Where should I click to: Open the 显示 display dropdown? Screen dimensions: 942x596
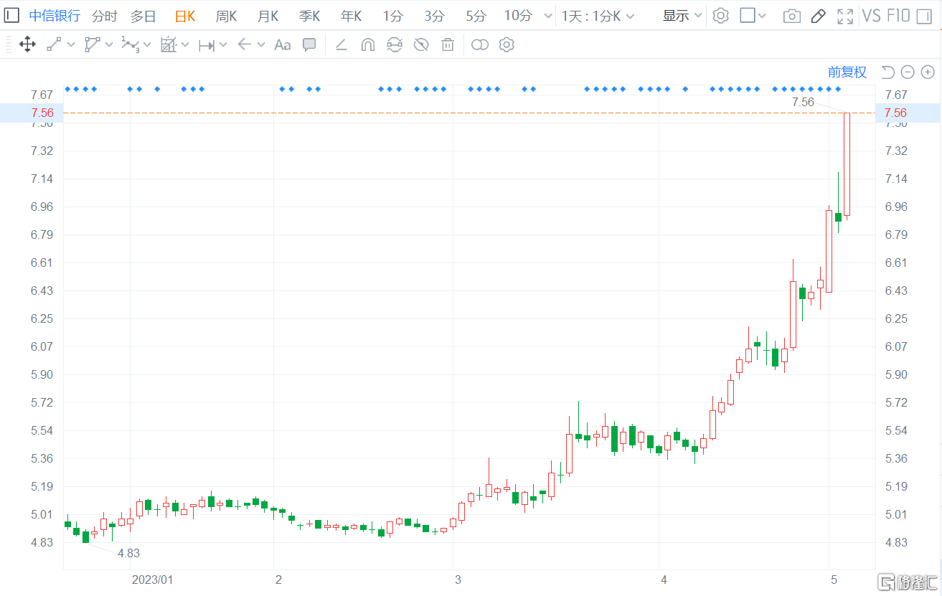click(x=682, y=16)
